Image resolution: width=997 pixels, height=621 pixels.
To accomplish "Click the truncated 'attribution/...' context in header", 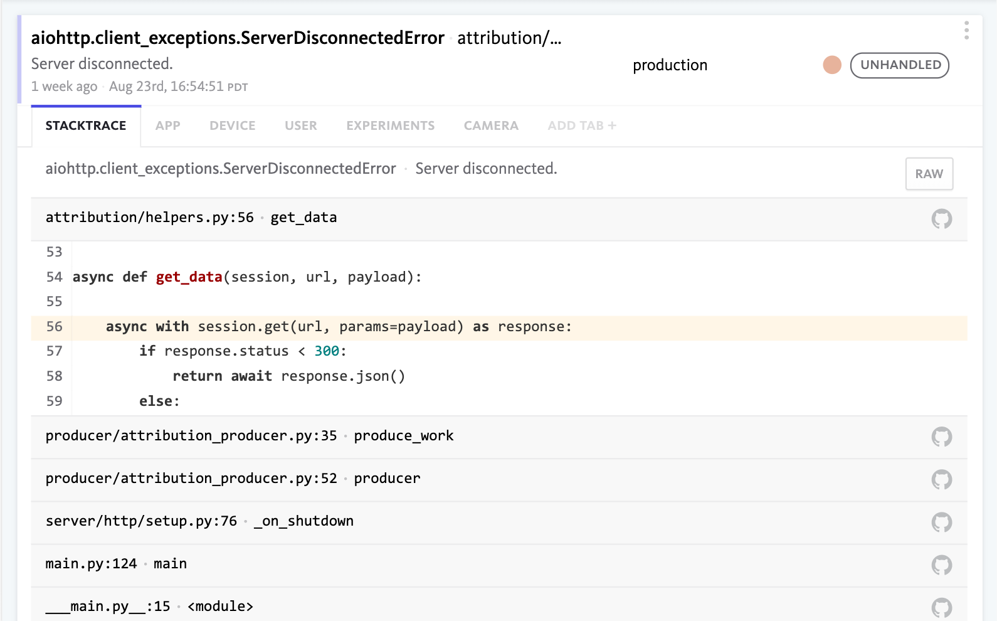I will 509,38.
